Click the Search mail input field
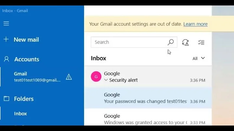 (129, 42)
